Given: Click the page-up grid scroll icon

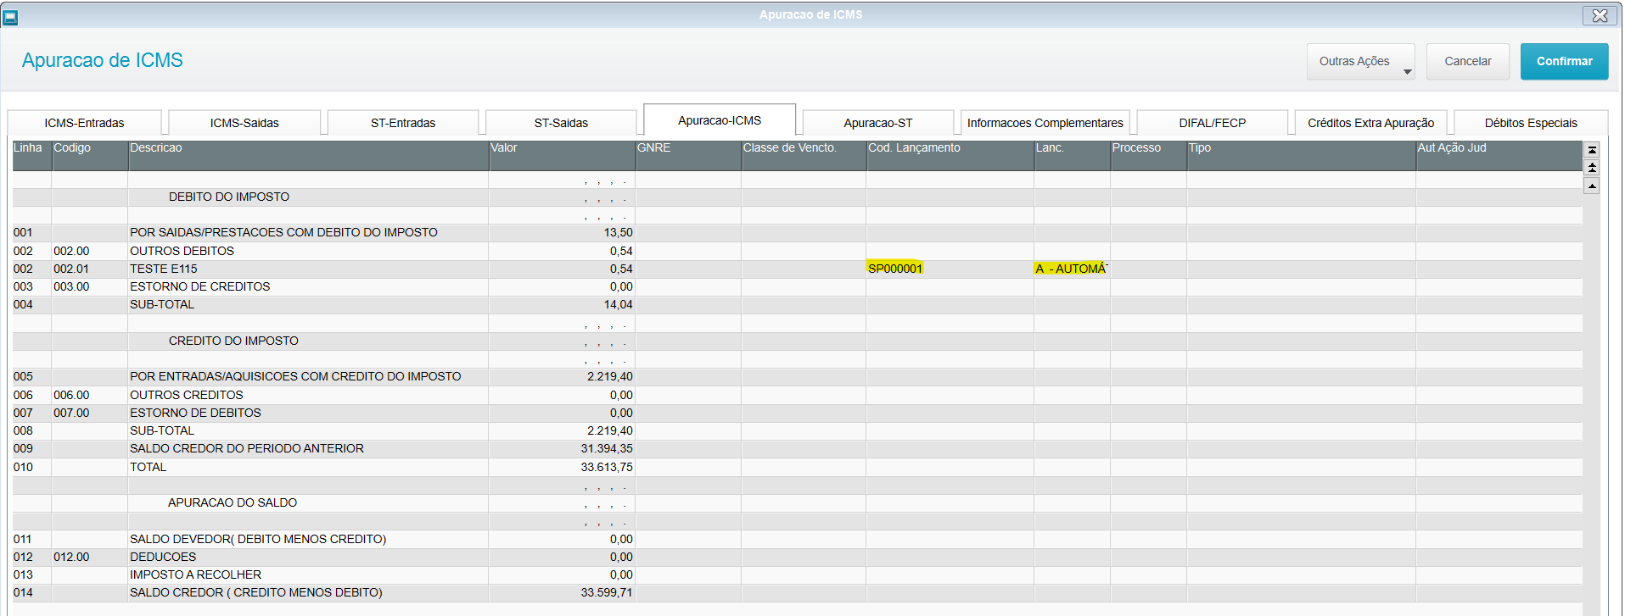Looking at the screenshot, I should [1592, 168].
